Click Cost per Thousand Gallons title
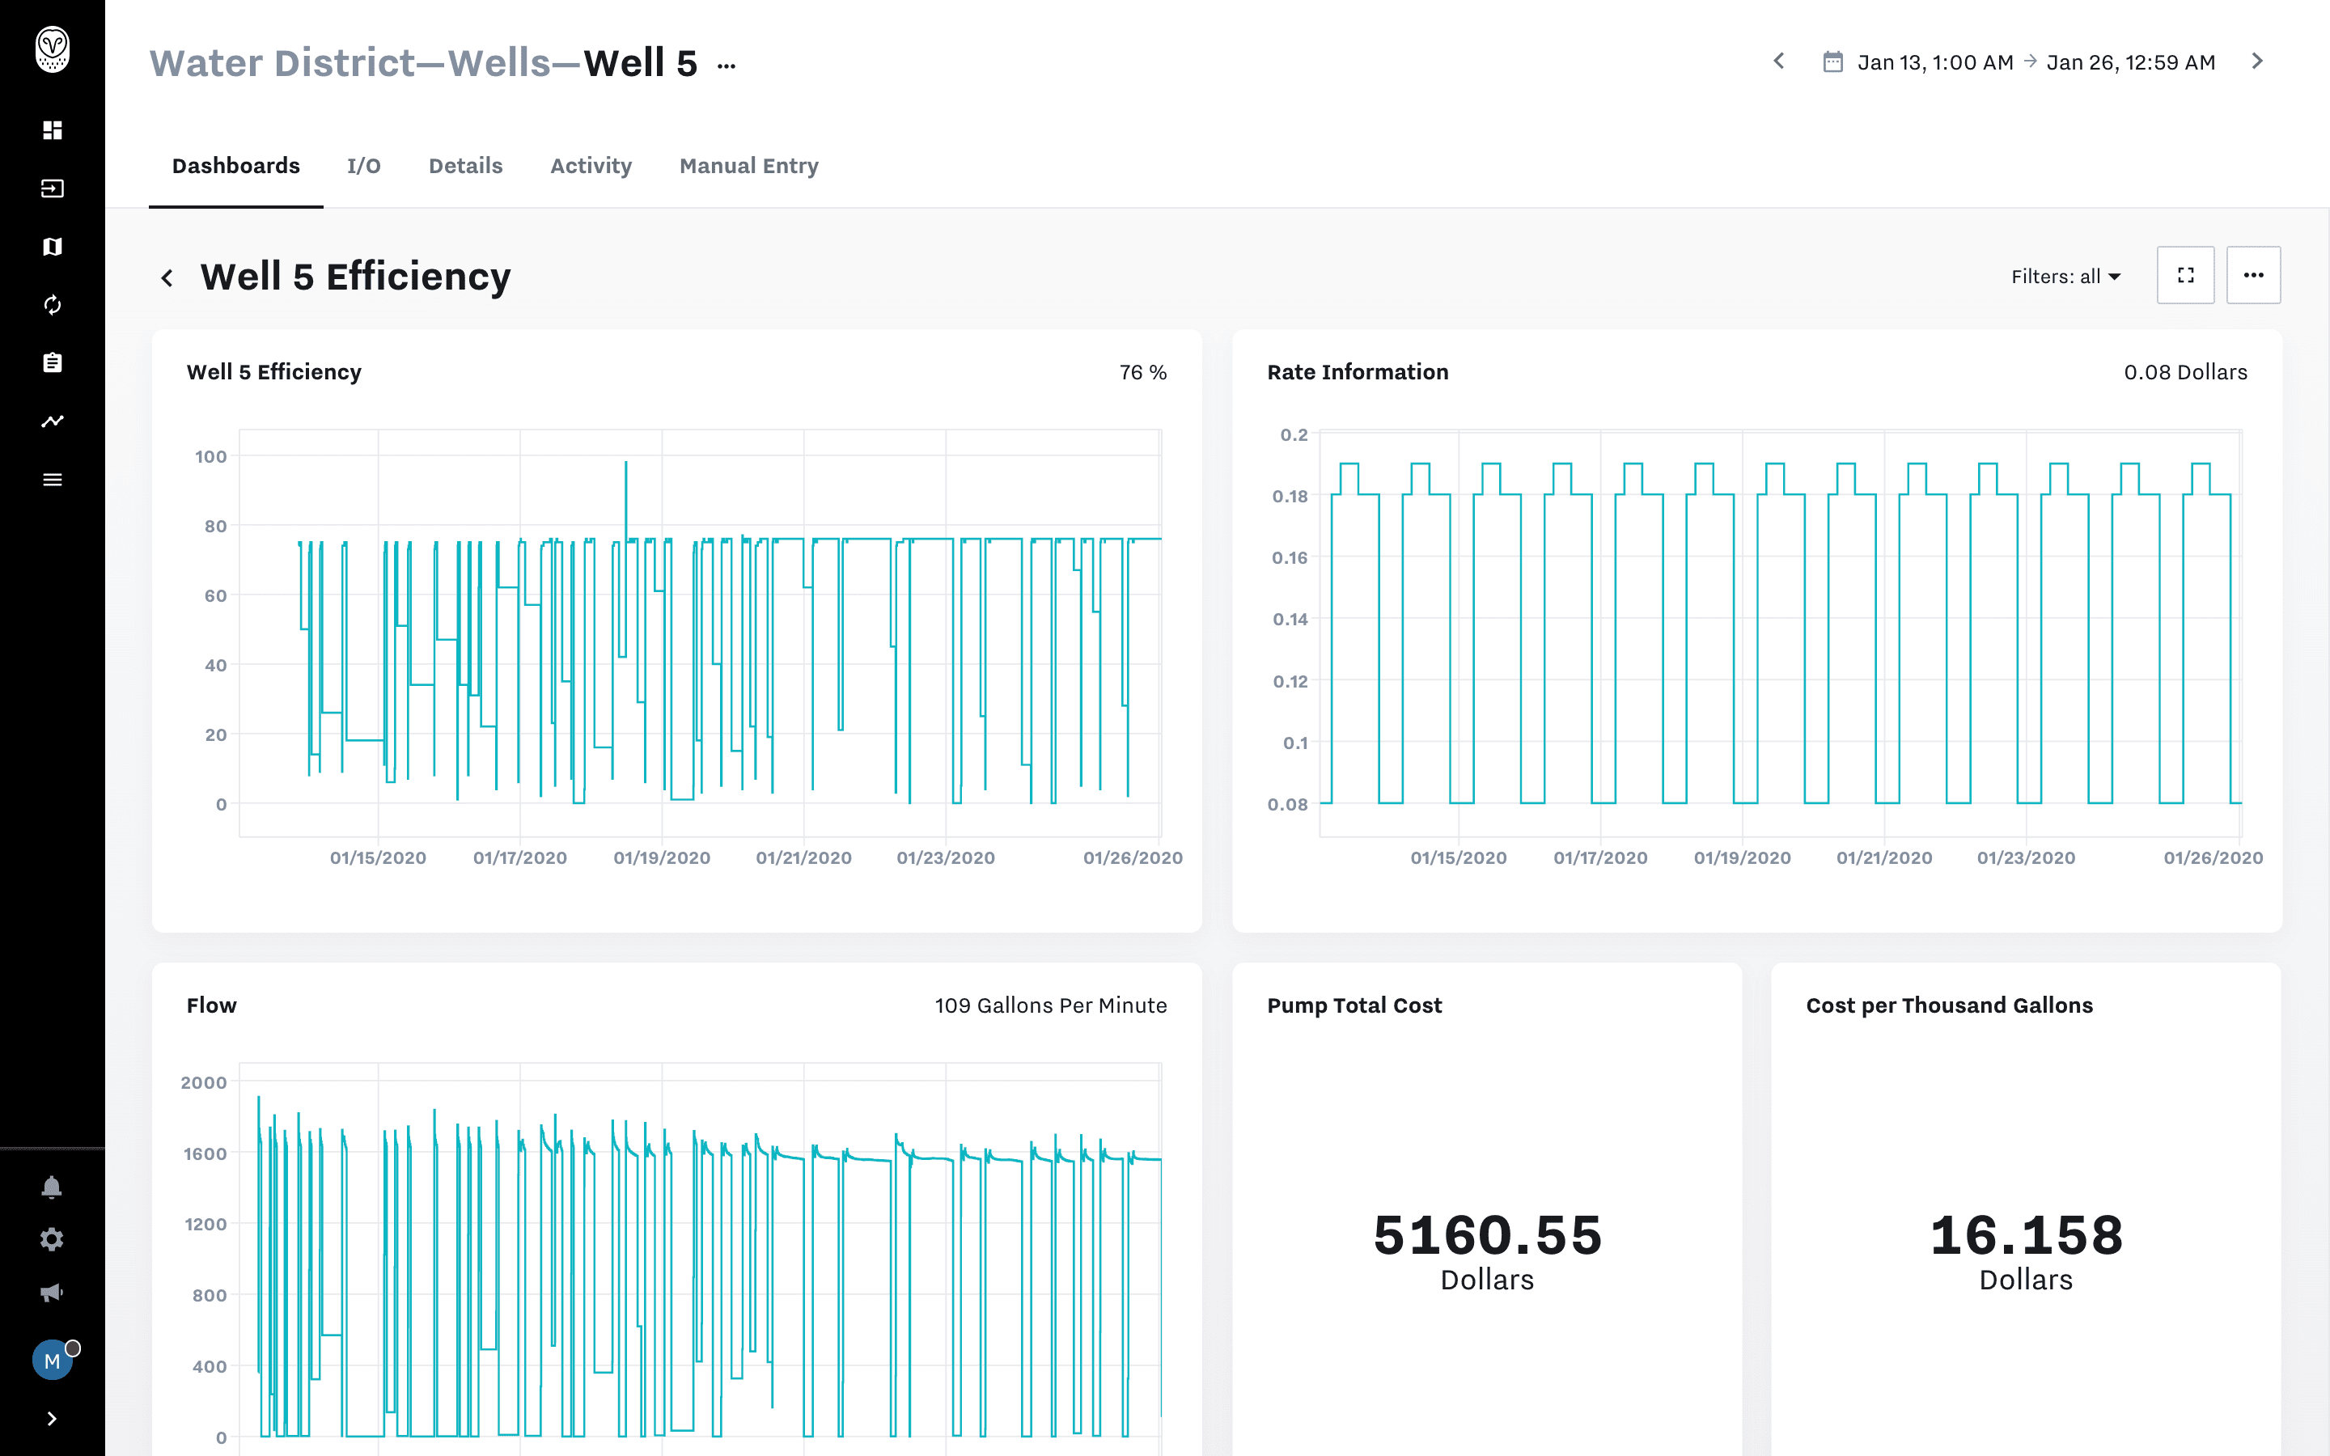This screenshot has width=2330, height=1456. (1950, 1005)
